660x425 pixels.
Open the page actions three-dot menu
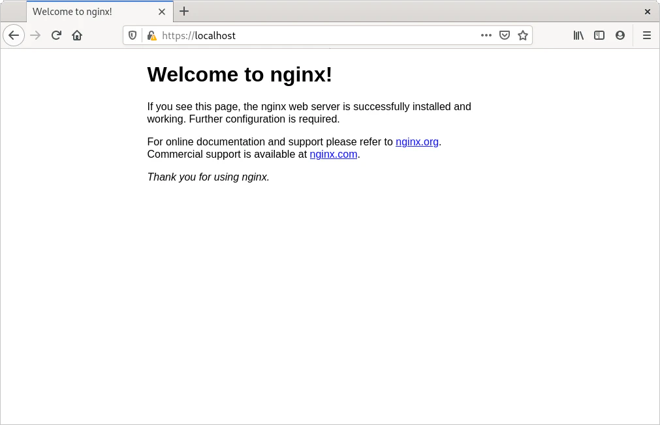click(486, 35)
